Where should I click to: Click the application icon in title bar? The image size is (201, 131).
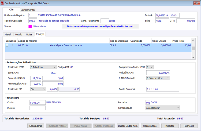pos(3,3)
